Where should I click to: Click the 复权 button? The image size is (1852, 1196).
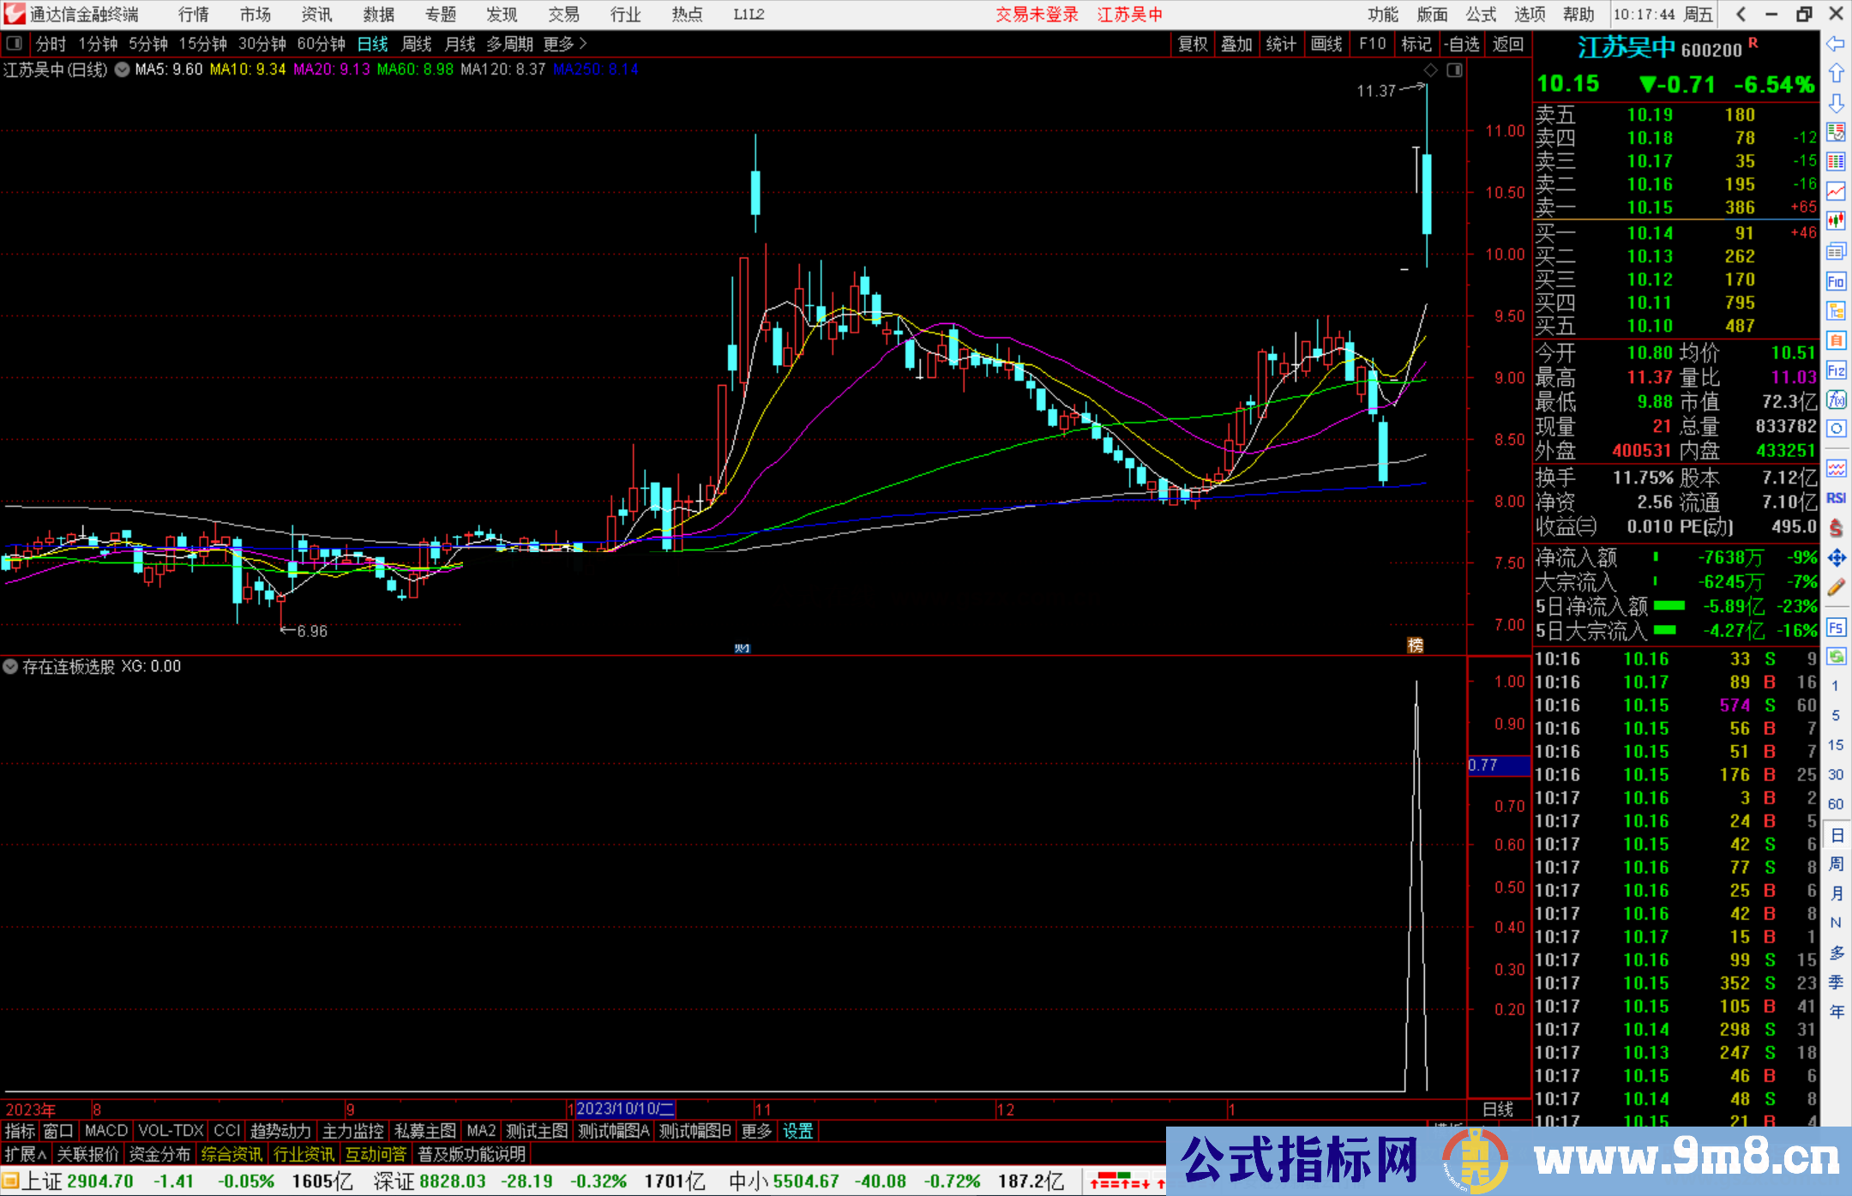tap(1192, 44)
